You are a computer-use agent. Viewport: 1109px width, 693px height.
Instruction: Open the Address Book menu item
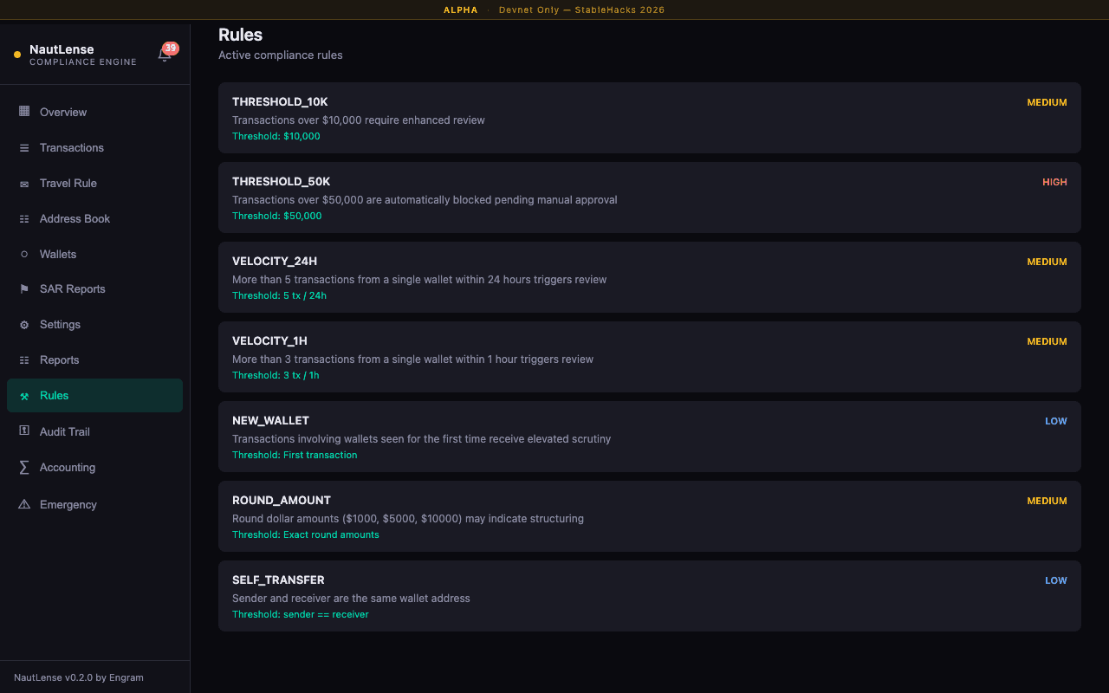[x=75, y=219]
